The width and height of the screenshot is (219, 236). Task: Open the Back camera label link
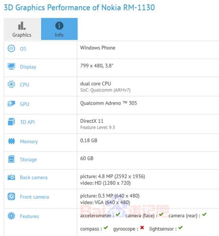coord(34,177)
